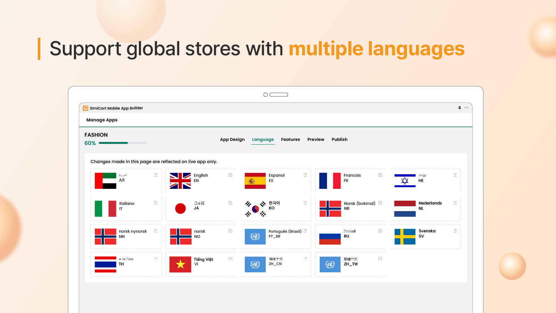Click the Norway flag on the NB card
Viewport: 556px width, 313px height.
point(330,209)
